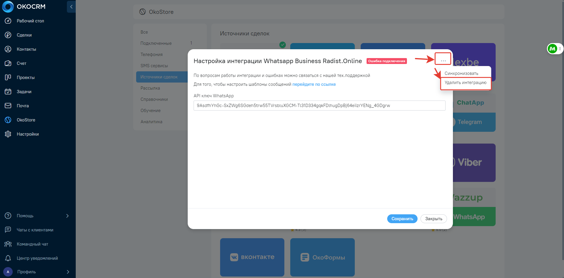Screen dimensions: 564x278
Task: Open the Telegram integration card
Action: tap(474, 122)
